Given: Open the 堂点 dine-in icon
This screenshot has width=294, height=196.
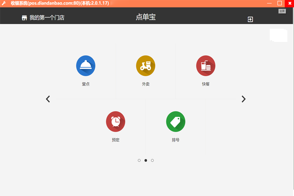Looking at the screenshot, I should (86, 66).
